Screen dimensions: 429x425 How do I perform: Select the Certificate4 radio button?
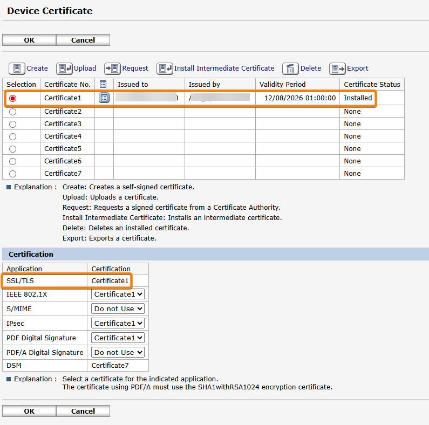pyautogui.click(x=13, y=136)
